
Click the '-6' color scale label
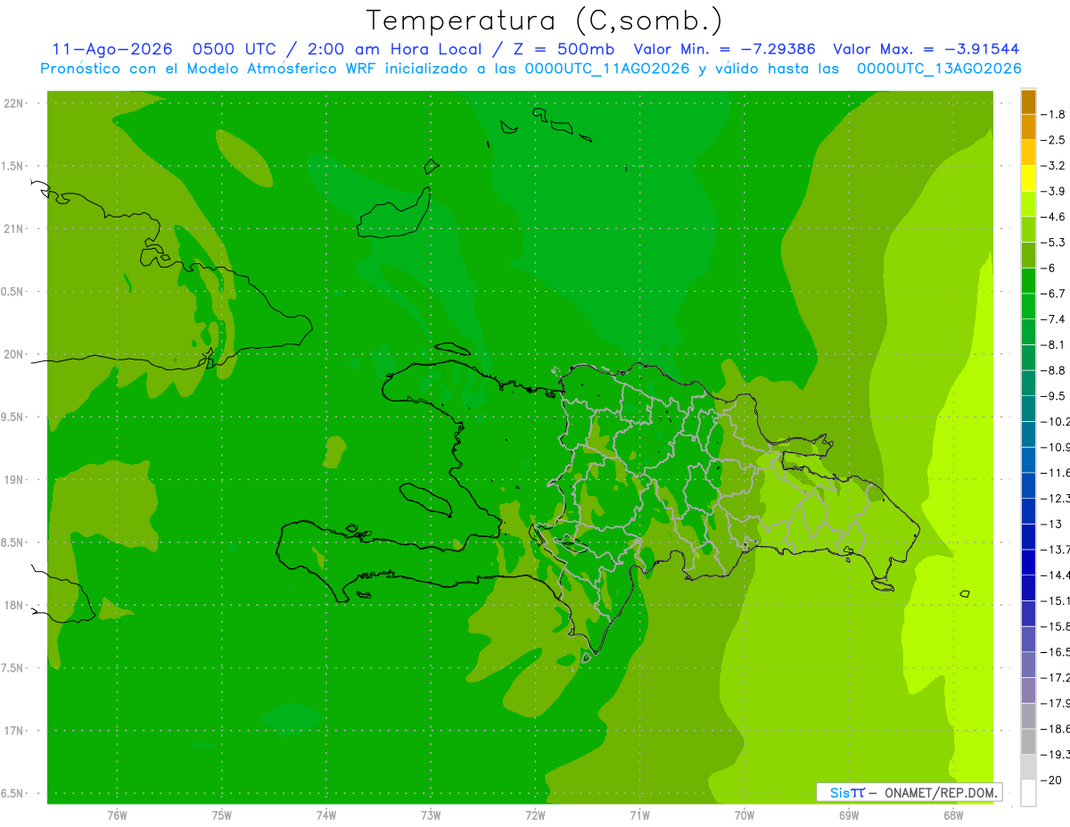[x=1049, y=268]
